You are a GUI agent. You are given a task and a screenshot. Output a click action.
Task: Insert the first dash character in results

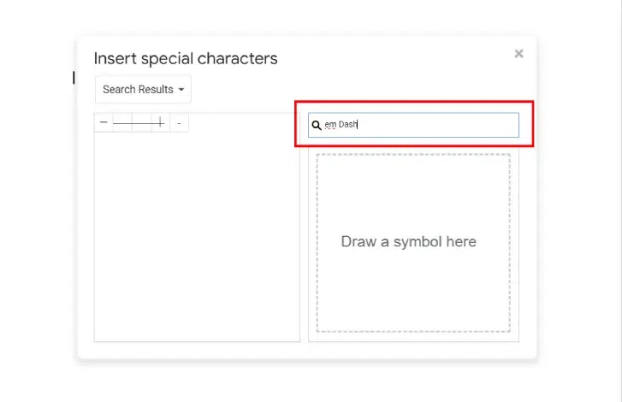point(104,123)
